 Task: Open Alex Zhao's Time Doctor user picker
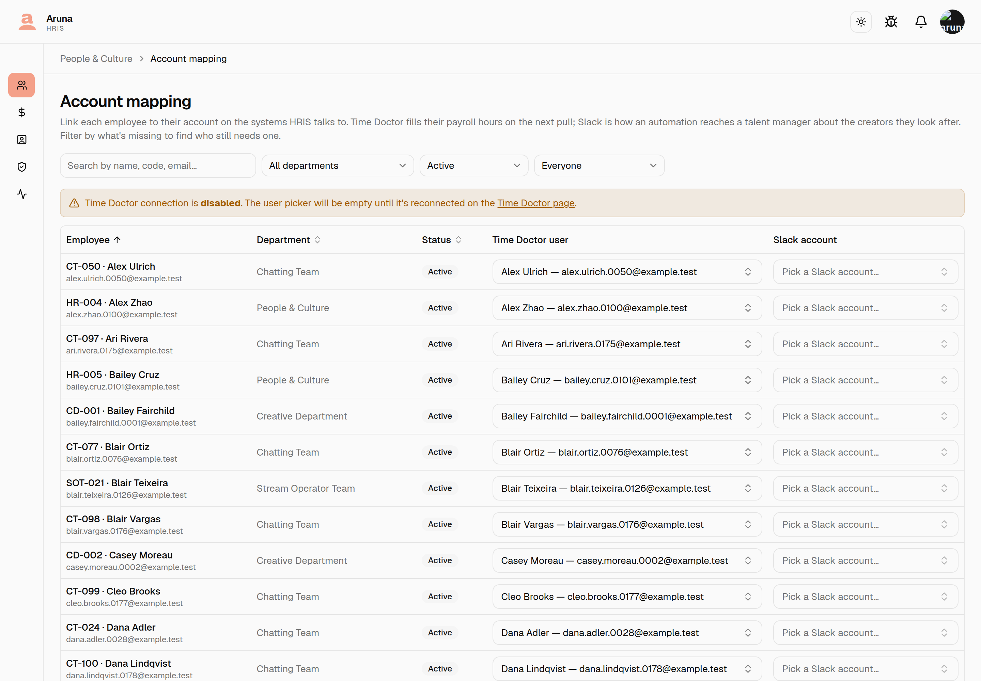[x=627, y=308]
